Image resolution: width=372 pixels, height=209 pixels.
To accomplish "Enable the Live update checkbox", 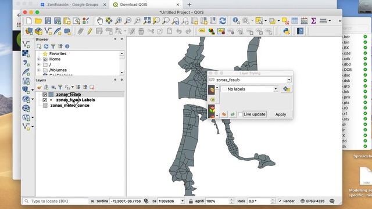I will coord(240,114).
